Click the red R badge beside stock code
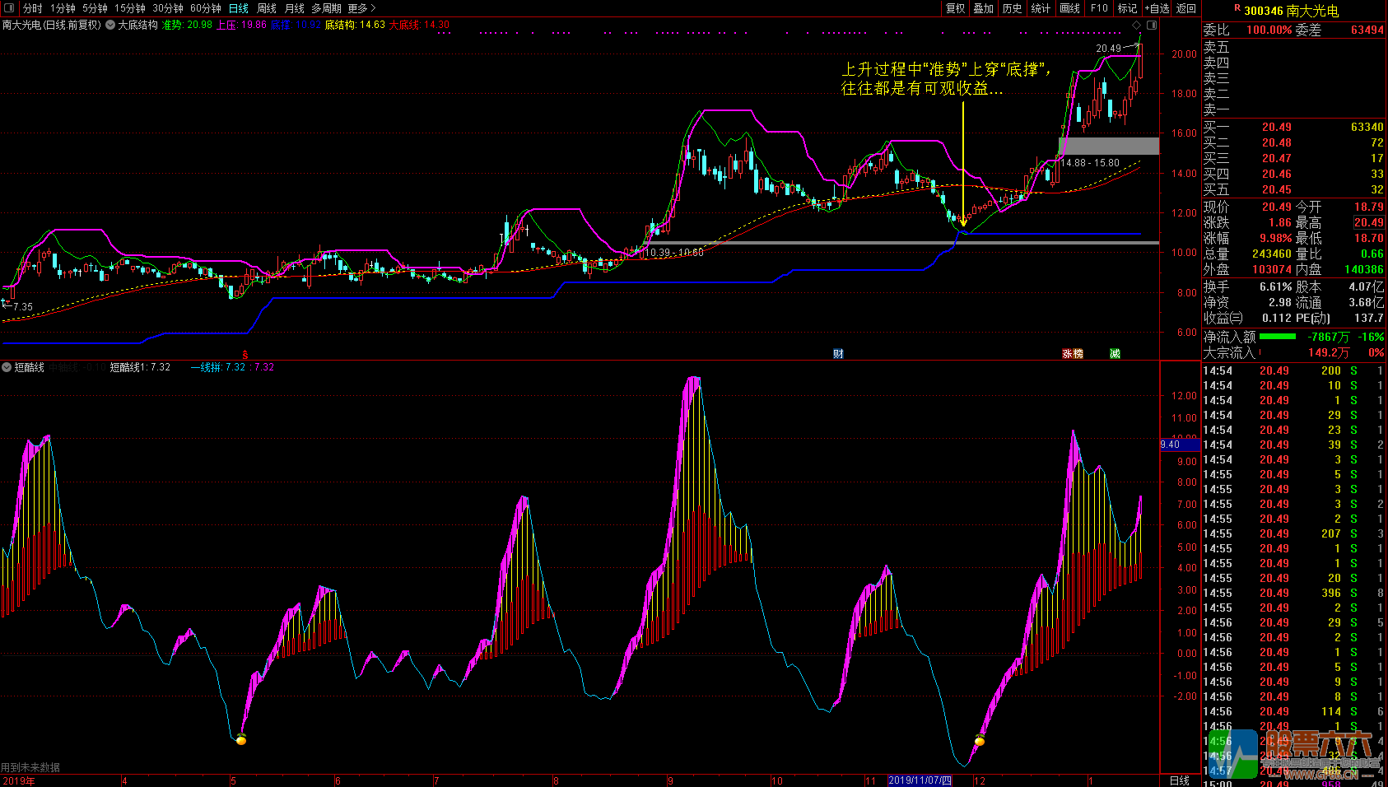The image size is (1388, 787). pyautogui.click(x=1237, y=9)
